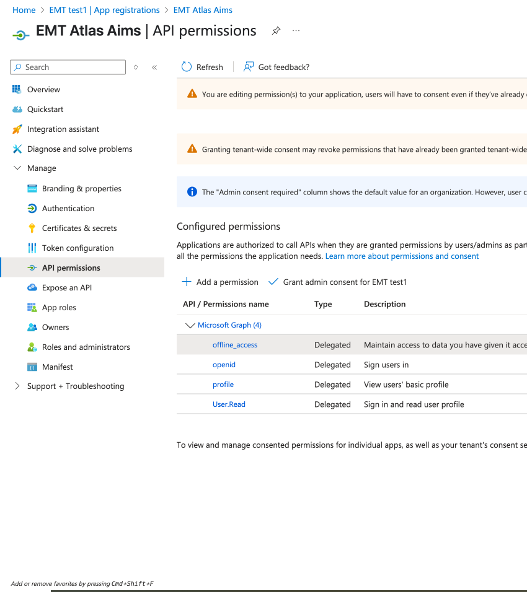The image size is (527, 592).
Task: Click the blue info icon in the banner
Action: [192, 192]
